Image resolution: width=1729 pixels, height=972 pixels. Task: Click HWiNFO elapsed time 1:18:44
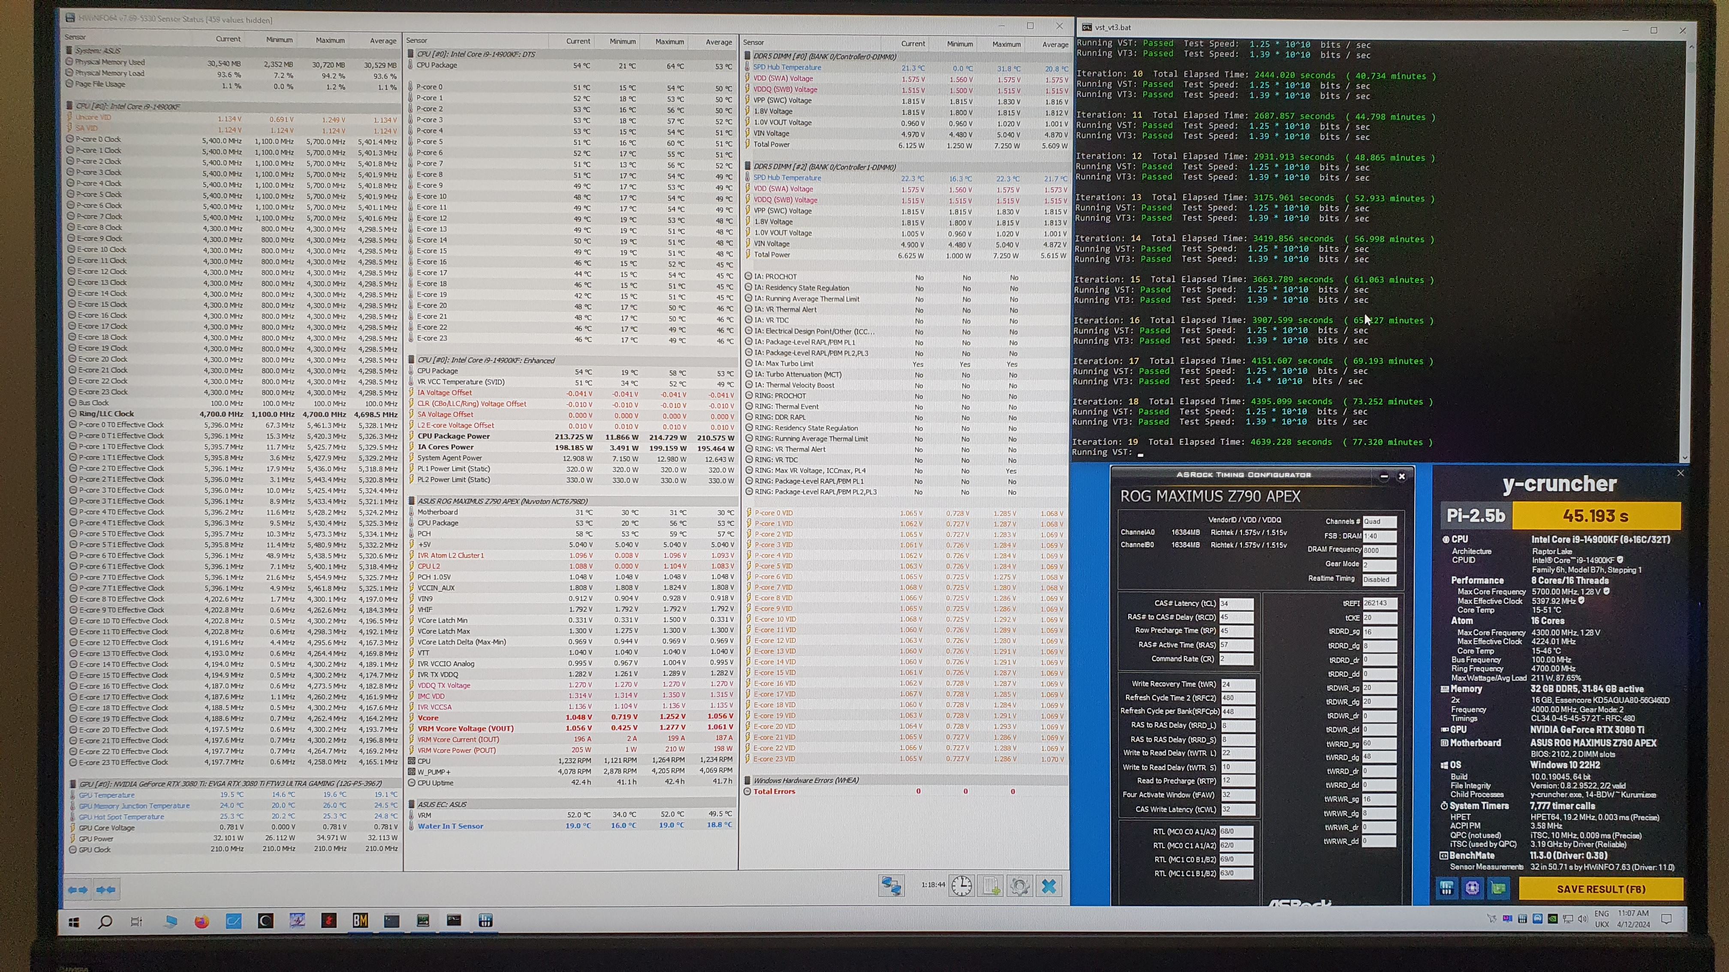932,885
